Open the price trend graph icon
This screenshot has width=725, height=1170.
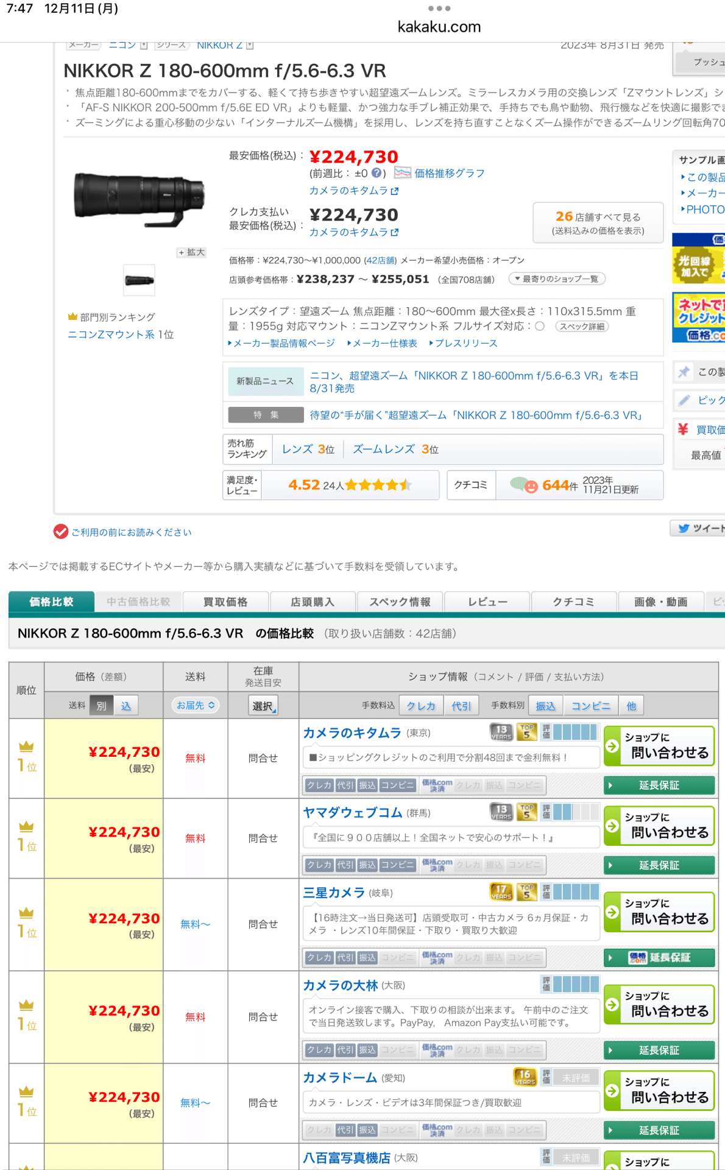click(x=402, y=173)
